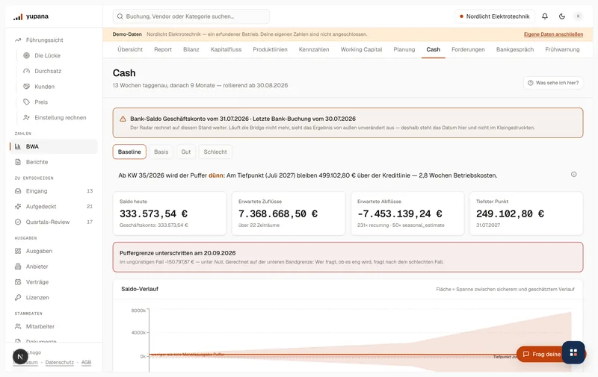The width and height of the screenshot is (598, 377).
Task: Select the Baseline scenario
Action: click(129, 152)
